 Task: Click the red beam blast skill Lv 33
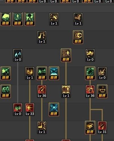30,109
